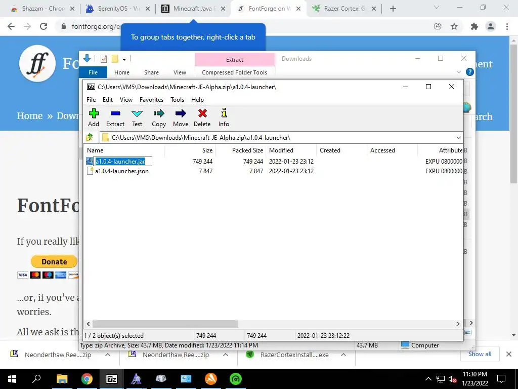Open options for RazerCortexInstall download
The width and height of the screenshot is (518, 389).
(x=343, y=355)
